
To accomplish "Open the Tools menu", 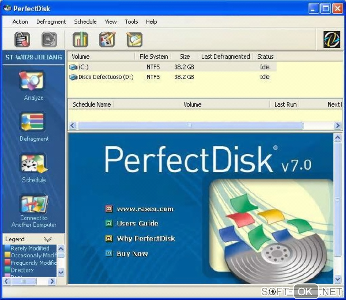I will (131, 22).
